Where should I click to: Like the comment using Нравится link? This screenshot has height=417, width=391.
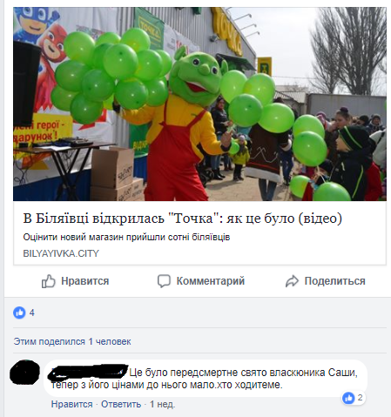(x=71, y=404)
